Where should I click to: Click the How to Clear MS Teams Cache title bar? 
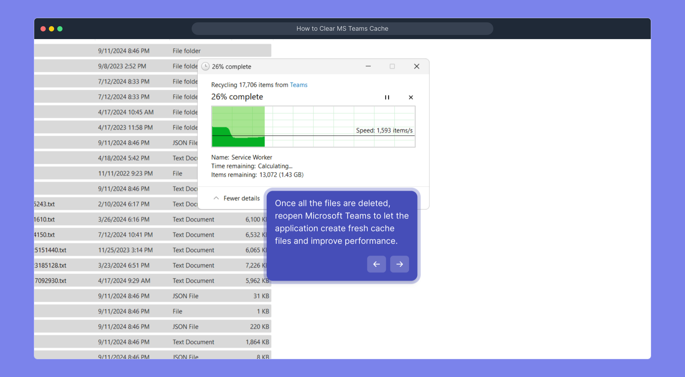[x=342, y=29]
